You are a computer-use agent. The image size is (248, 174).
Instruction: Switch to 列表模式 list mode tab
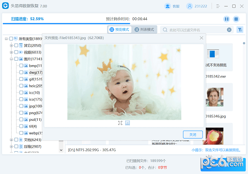pyautogui.click(x=144, y=30)
